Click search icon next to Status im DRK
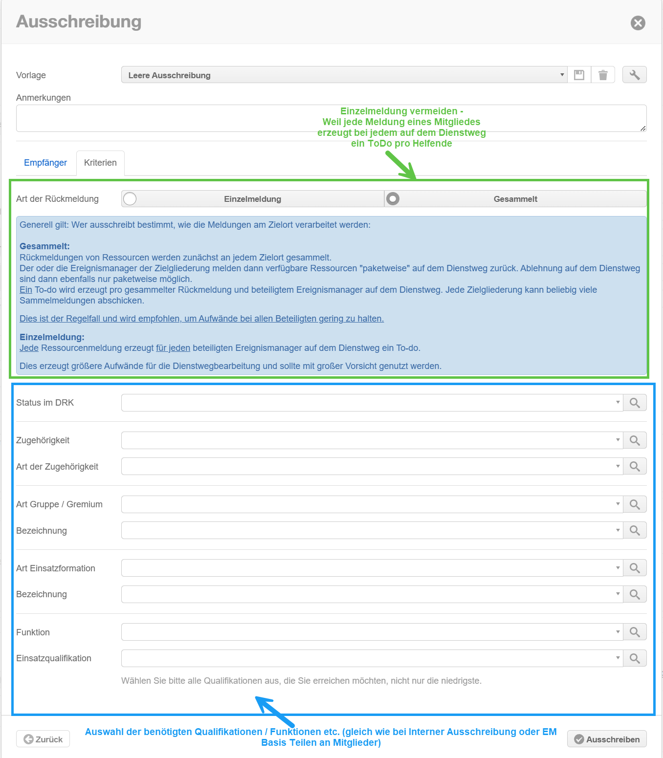This screenshot has height=758, width=663. pyautogui.click(x=635, y=403)
